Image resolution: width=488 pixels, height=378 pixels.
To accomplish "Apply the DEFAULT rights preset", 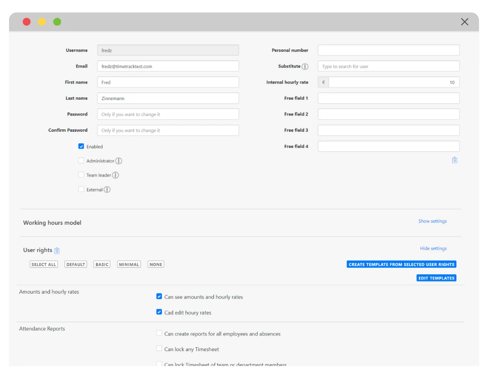I will 75,264.
